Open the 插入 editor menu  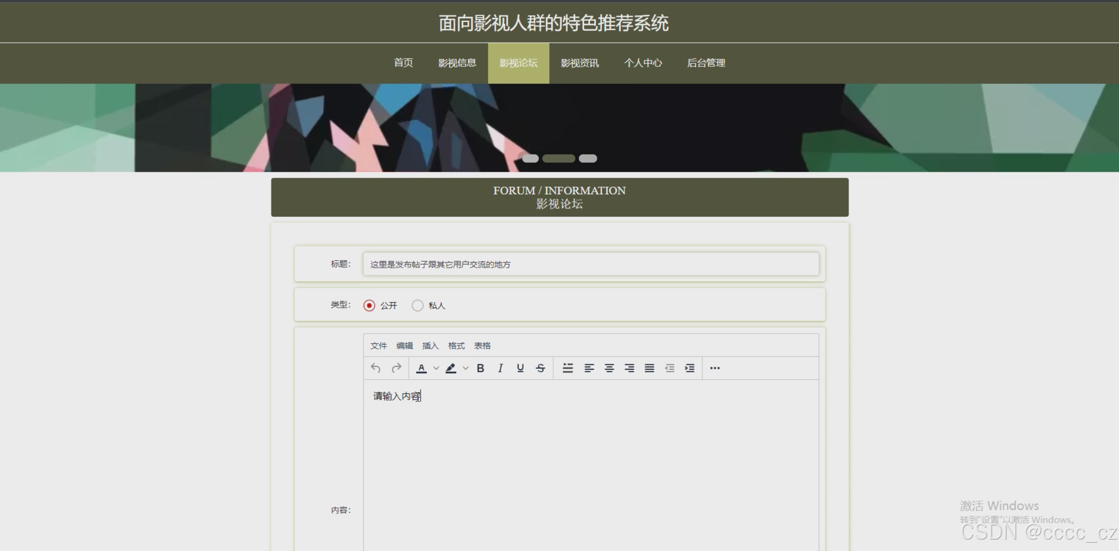[430, 346]
